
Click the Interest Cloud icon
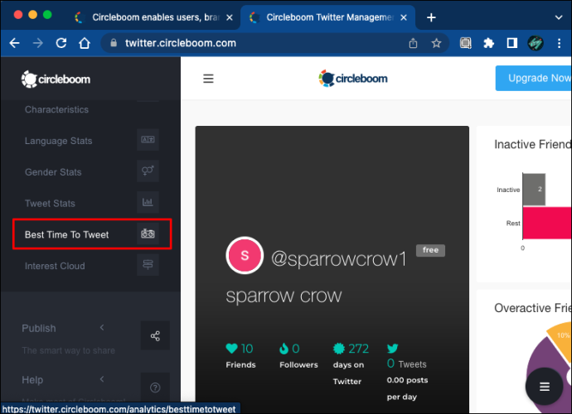pos(148,265)
